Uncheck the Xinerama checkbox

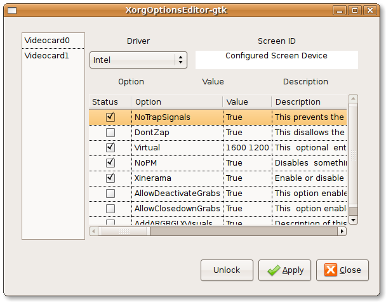[x=110, y=178]
